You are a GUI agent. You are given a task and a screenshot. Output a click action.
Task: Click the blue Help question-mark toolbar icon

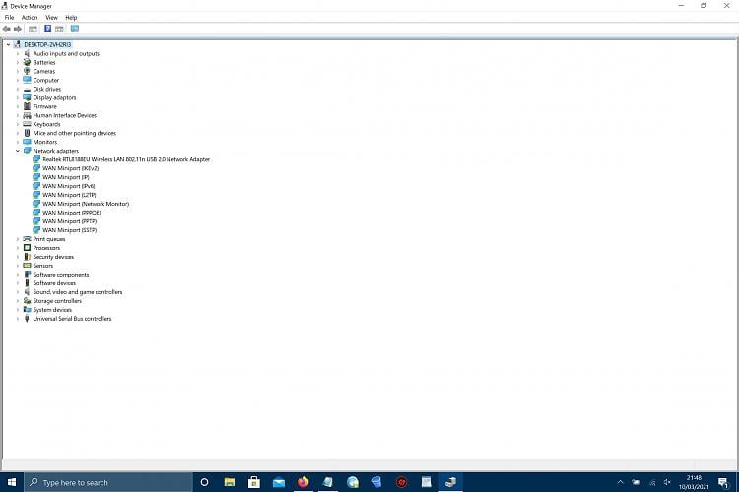click(x=47, y=29)
